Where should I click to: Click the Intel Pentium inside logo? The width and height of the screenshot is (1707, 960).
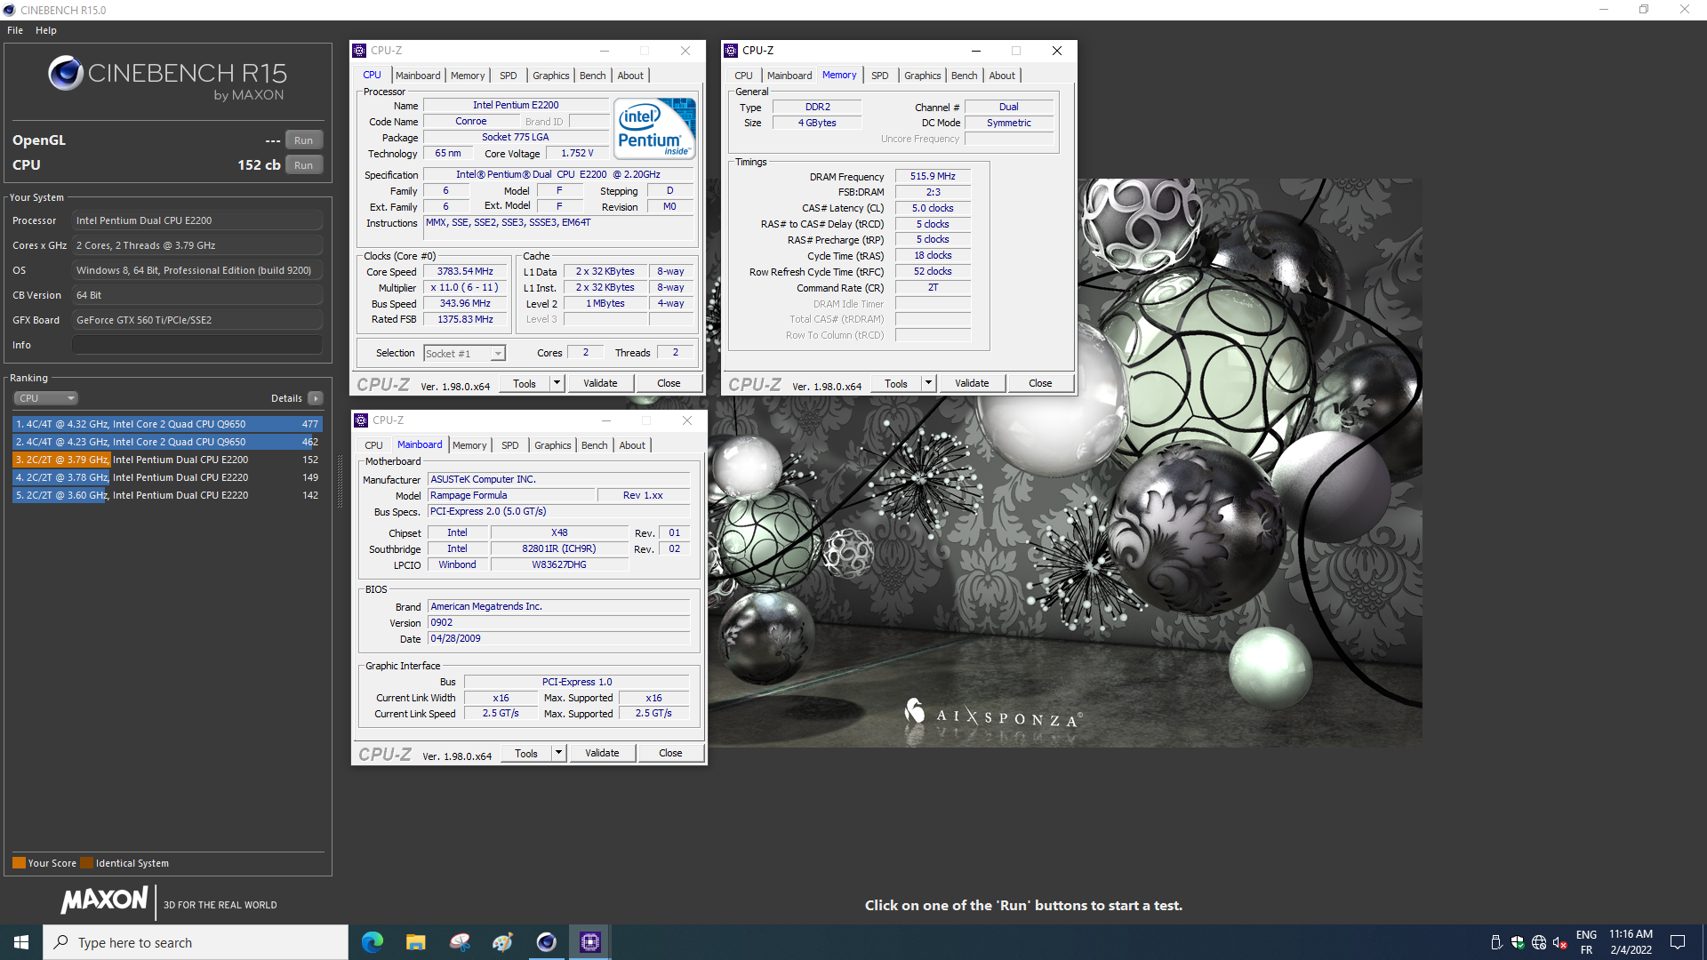[655, 129]
